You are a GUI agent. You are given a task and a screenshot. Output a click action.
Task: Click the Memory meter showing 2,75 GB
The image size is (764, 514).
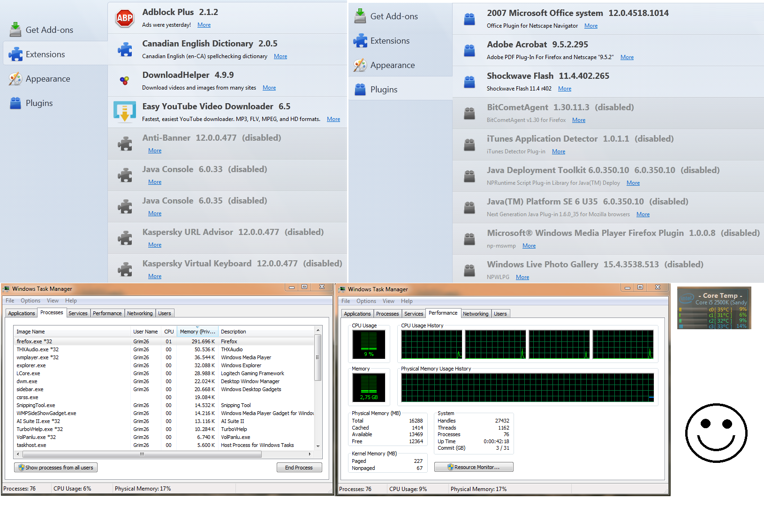click(x=369, y=387)
